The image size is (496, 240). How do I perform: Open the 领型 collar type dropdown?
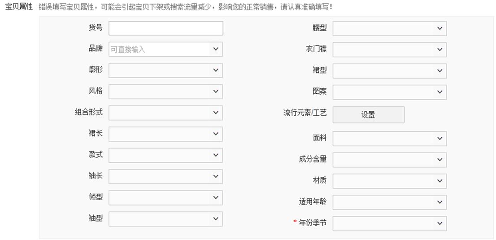(x=165, y=198)
